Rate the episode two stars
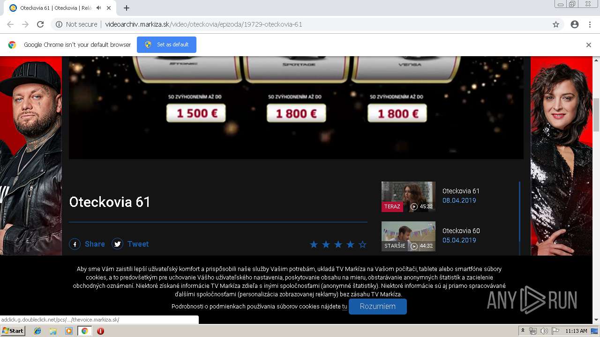Viewport: 600px width, 337px height. pos(326,244)
